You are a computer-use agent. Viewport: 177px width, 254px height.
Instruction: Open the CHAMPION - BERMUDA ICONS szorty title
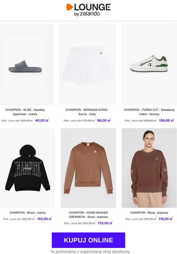coord(87,112)
